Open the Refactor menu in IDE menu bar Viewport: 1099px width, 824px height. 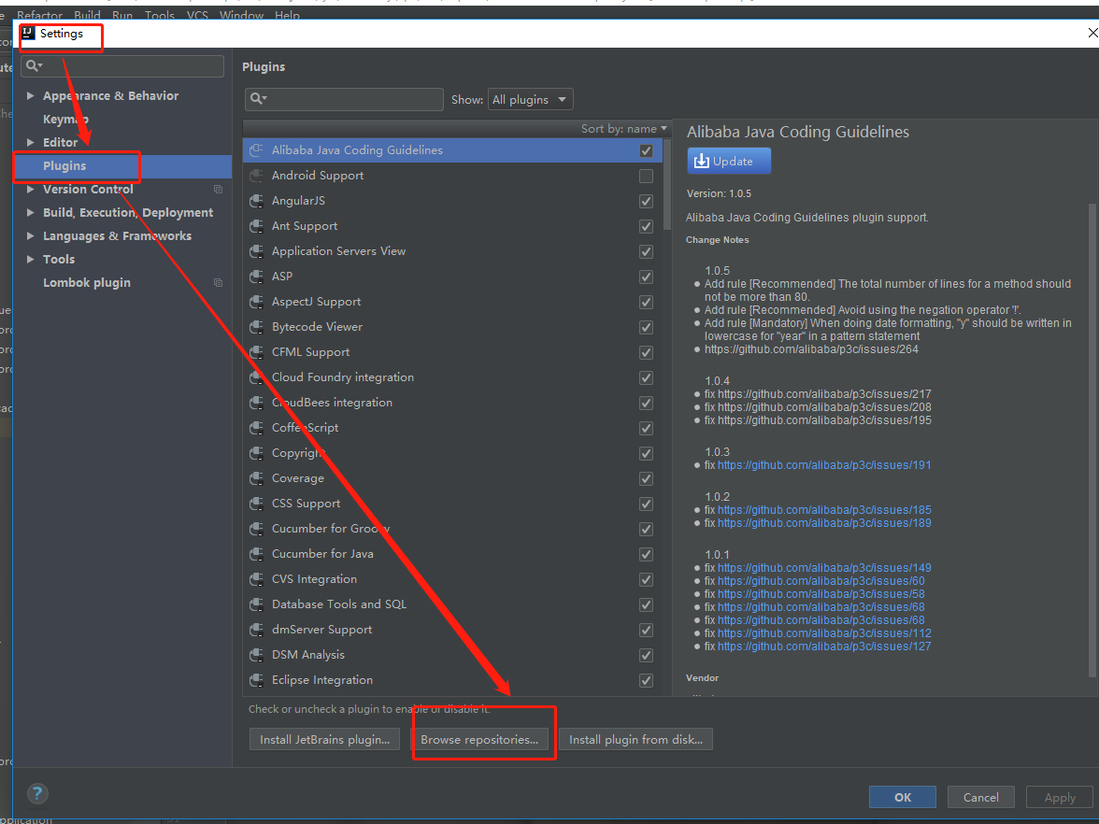pos(39,15)
